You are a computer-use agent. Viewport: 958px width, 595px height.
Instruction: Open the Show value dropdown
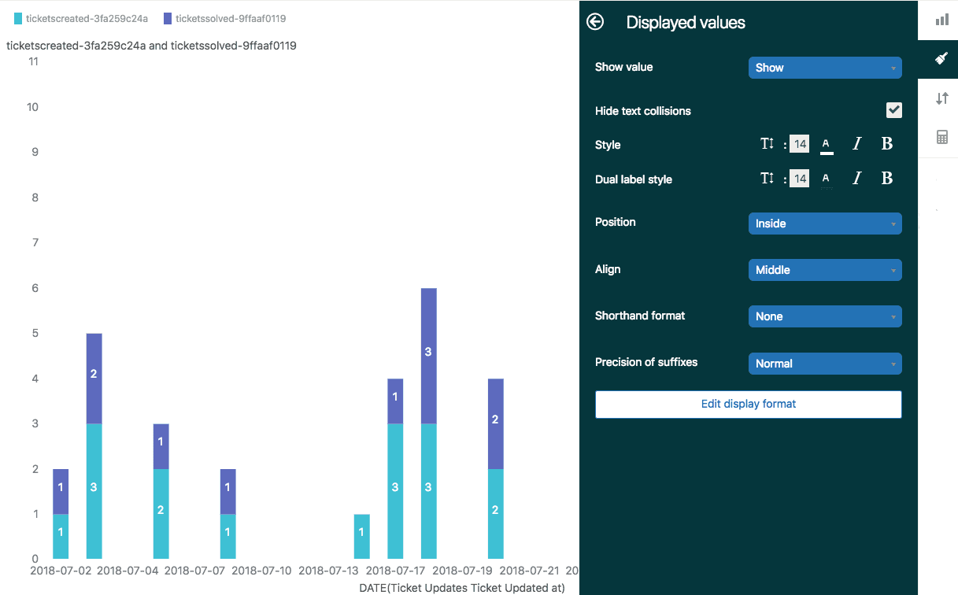[x=824, y=68]
